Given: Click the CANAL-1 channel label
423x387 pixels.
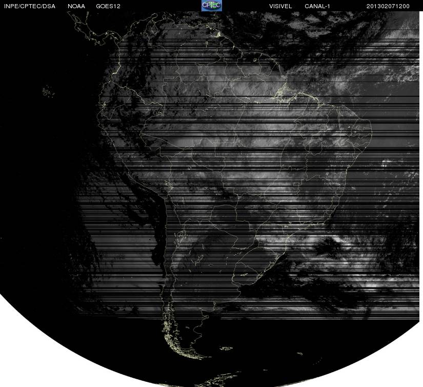Looking at the screenshot, I should coord(317,6).
